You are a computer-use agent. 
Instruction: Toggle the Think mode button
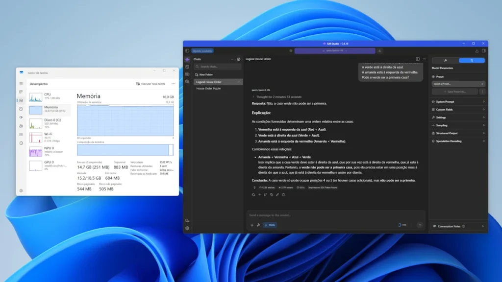[x=270, y=225]
